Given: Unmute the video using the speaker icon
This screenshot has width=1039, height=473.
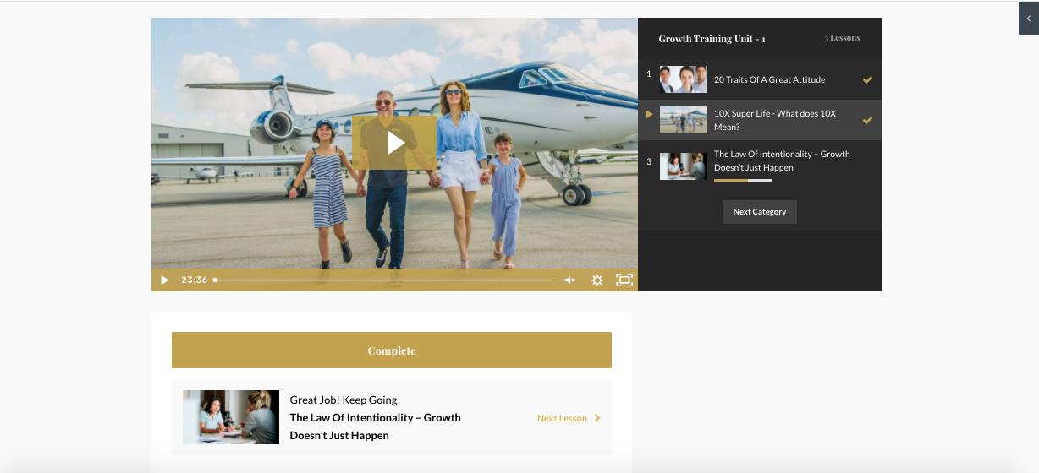Looking at the screenshot, I should 569,280.
